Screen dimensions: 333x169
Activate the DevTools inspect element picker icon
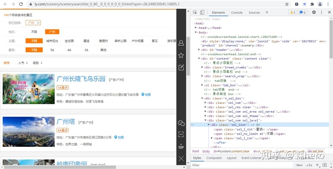195,13
